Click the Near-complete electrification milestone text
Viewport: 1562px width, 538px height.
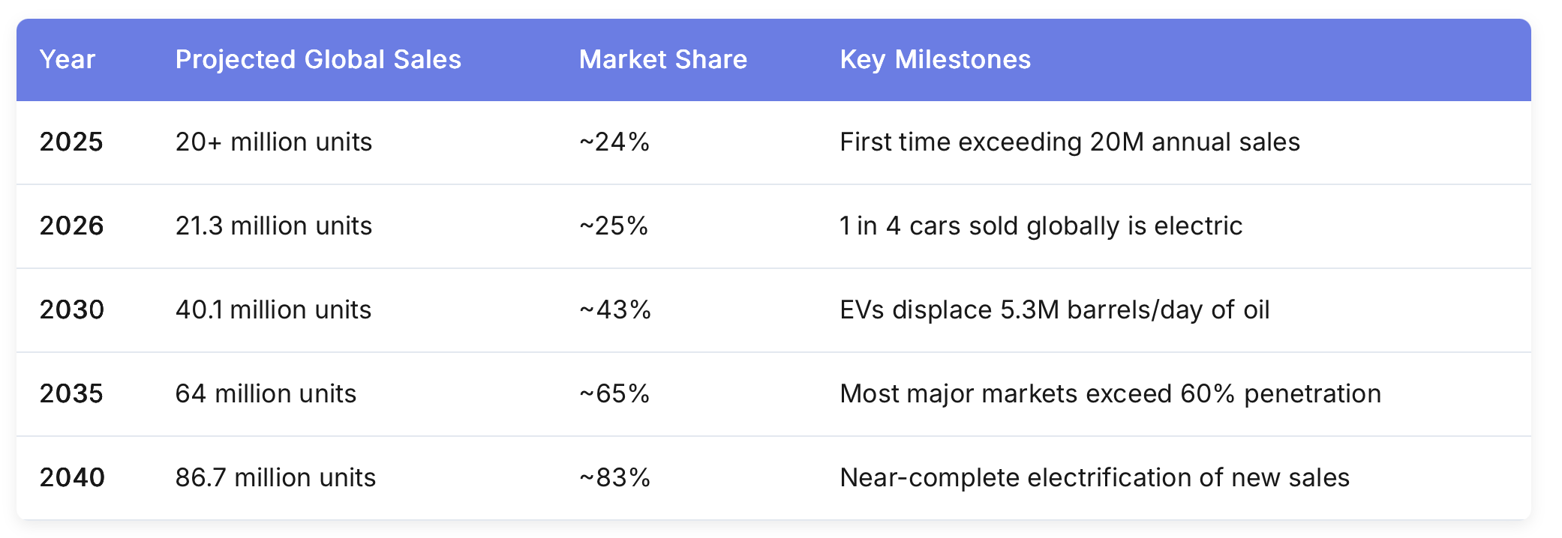[x=1095, y=478]
